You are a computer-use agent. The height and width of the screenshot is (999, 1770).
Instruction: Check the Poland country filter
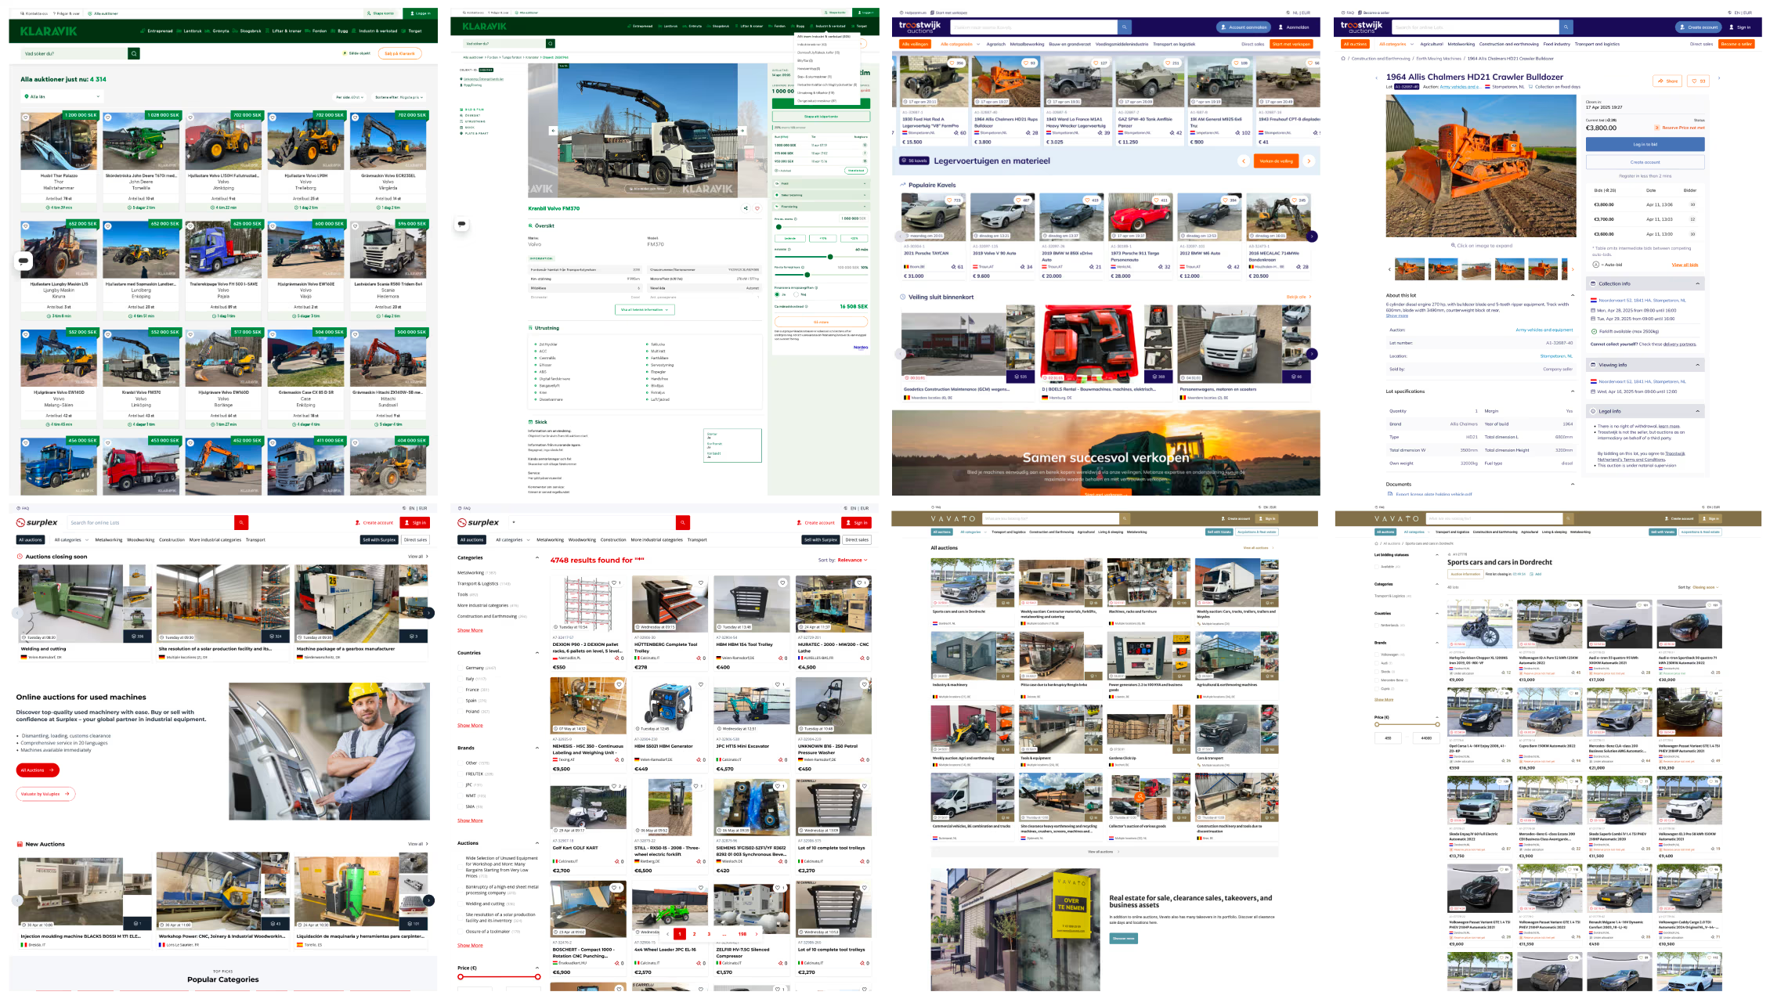point(461,712)
